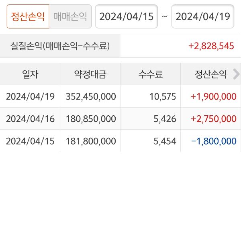Click the +2,750,000 settlement profit value
The image size is (241, 241).
tap(213, 119)
